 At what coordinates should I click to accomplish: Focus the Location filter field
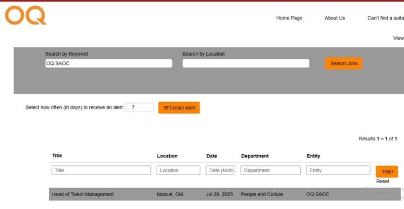click(179, 170)
